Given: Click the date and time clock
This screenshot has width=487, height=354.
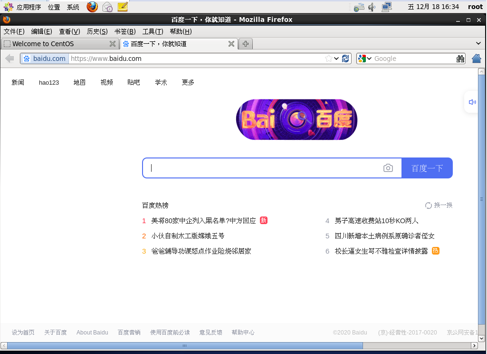Looking at the screenshot, I should 433,7.
